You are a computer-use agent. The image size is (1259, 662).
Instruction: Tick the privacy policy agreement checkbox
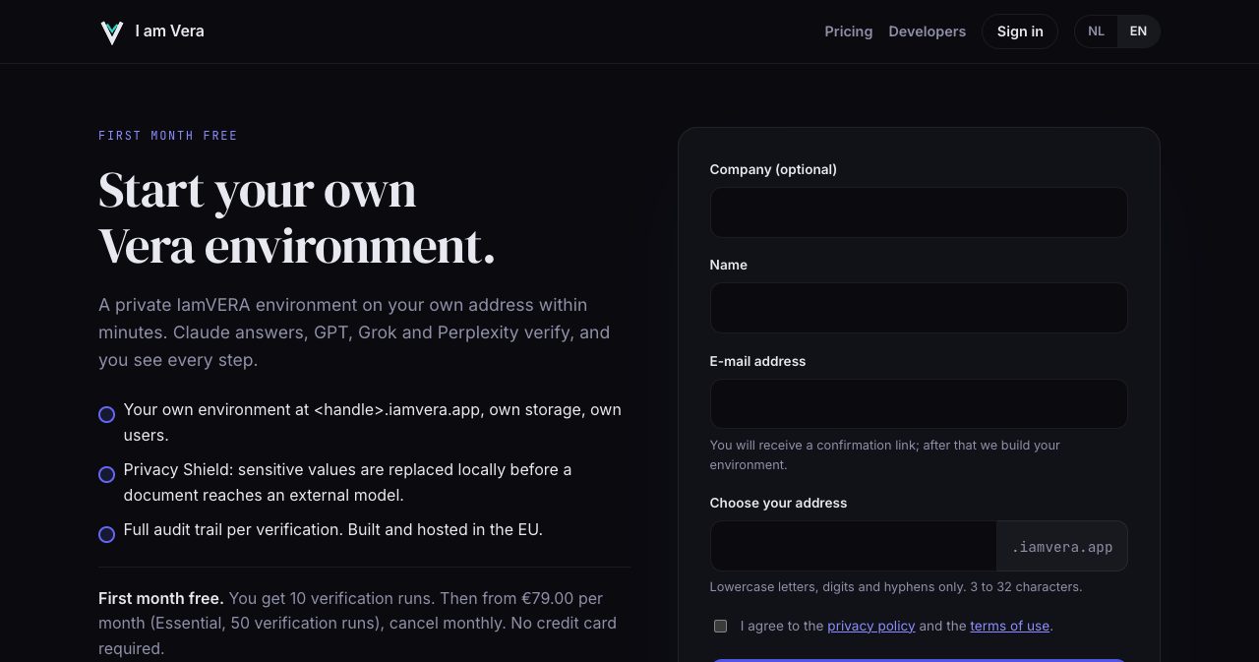tap(720, 626)
